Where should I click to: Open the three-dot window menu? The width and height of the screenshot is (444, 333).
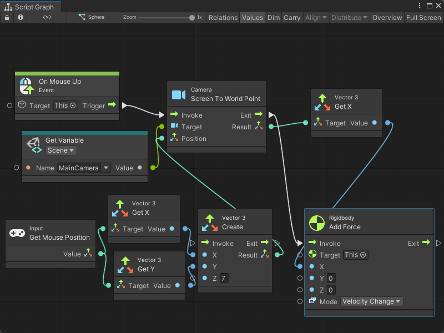point(419,5)
